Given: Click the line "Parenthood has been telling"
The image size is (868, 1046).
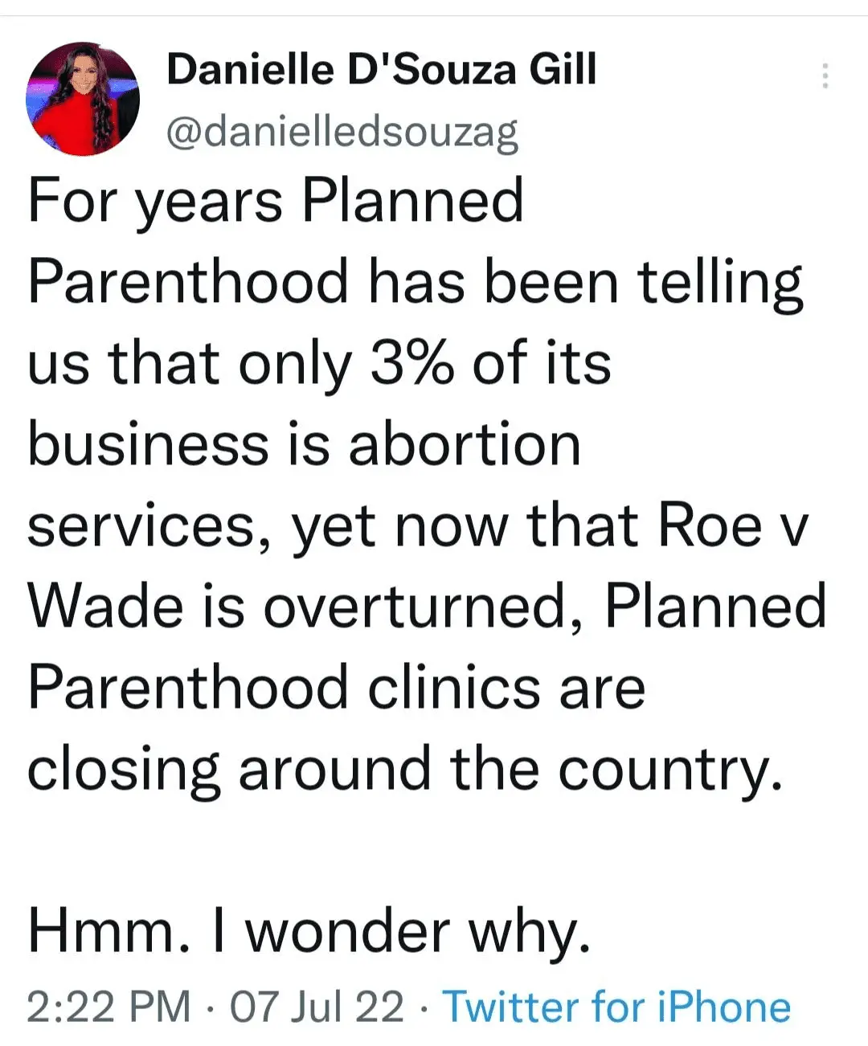Looking at the screenshot, I should coord(416,283).
